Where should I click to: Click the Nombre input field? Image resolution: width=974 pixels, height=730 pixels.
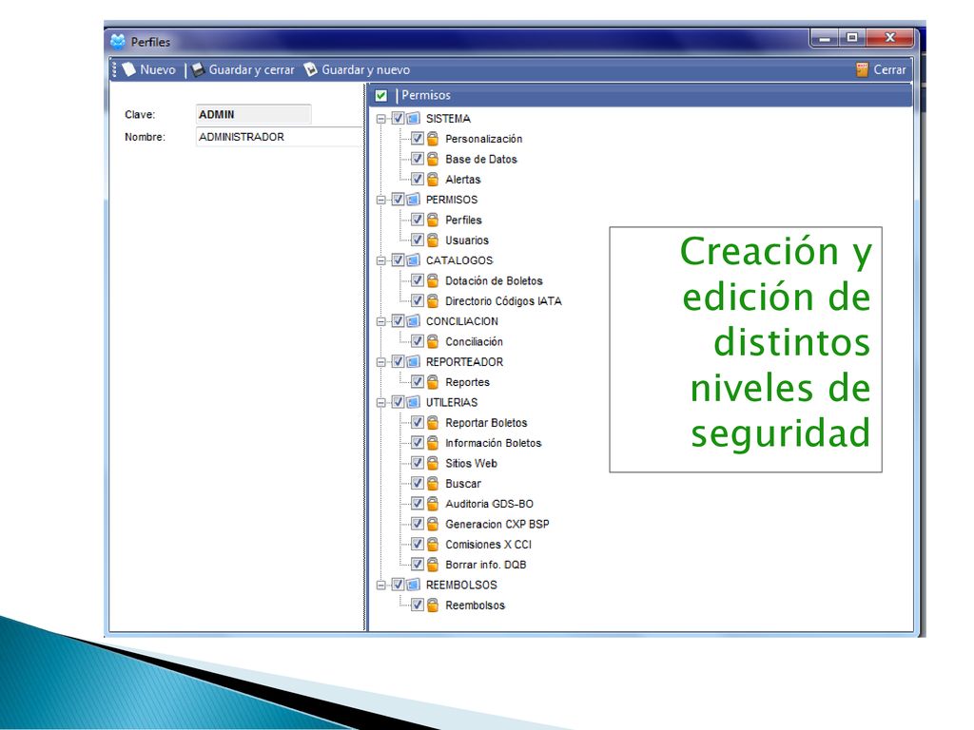(x=279, y=137)
